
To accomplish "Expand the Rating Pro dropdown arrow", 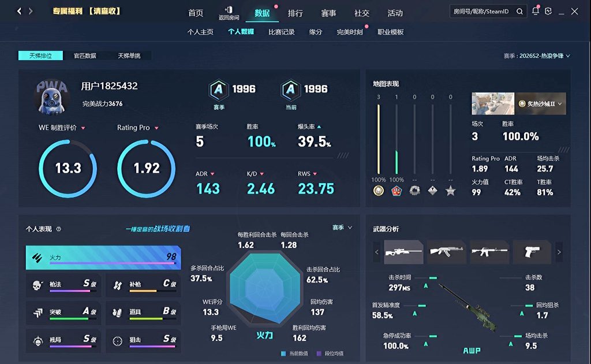I will click(x=156, y=128).
